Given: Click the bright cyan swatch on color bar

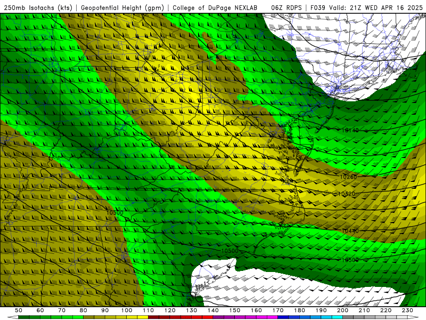Looking at the screenshot, I should (x=337, y=317).
